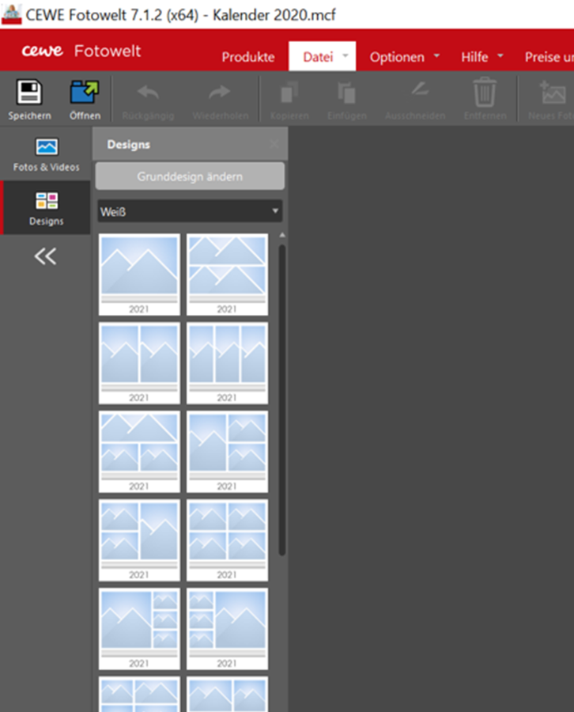Select layout with large photo and three right
Image resolution: width=574 pixels, height=712 pixels.
click(x=139, y=629)
